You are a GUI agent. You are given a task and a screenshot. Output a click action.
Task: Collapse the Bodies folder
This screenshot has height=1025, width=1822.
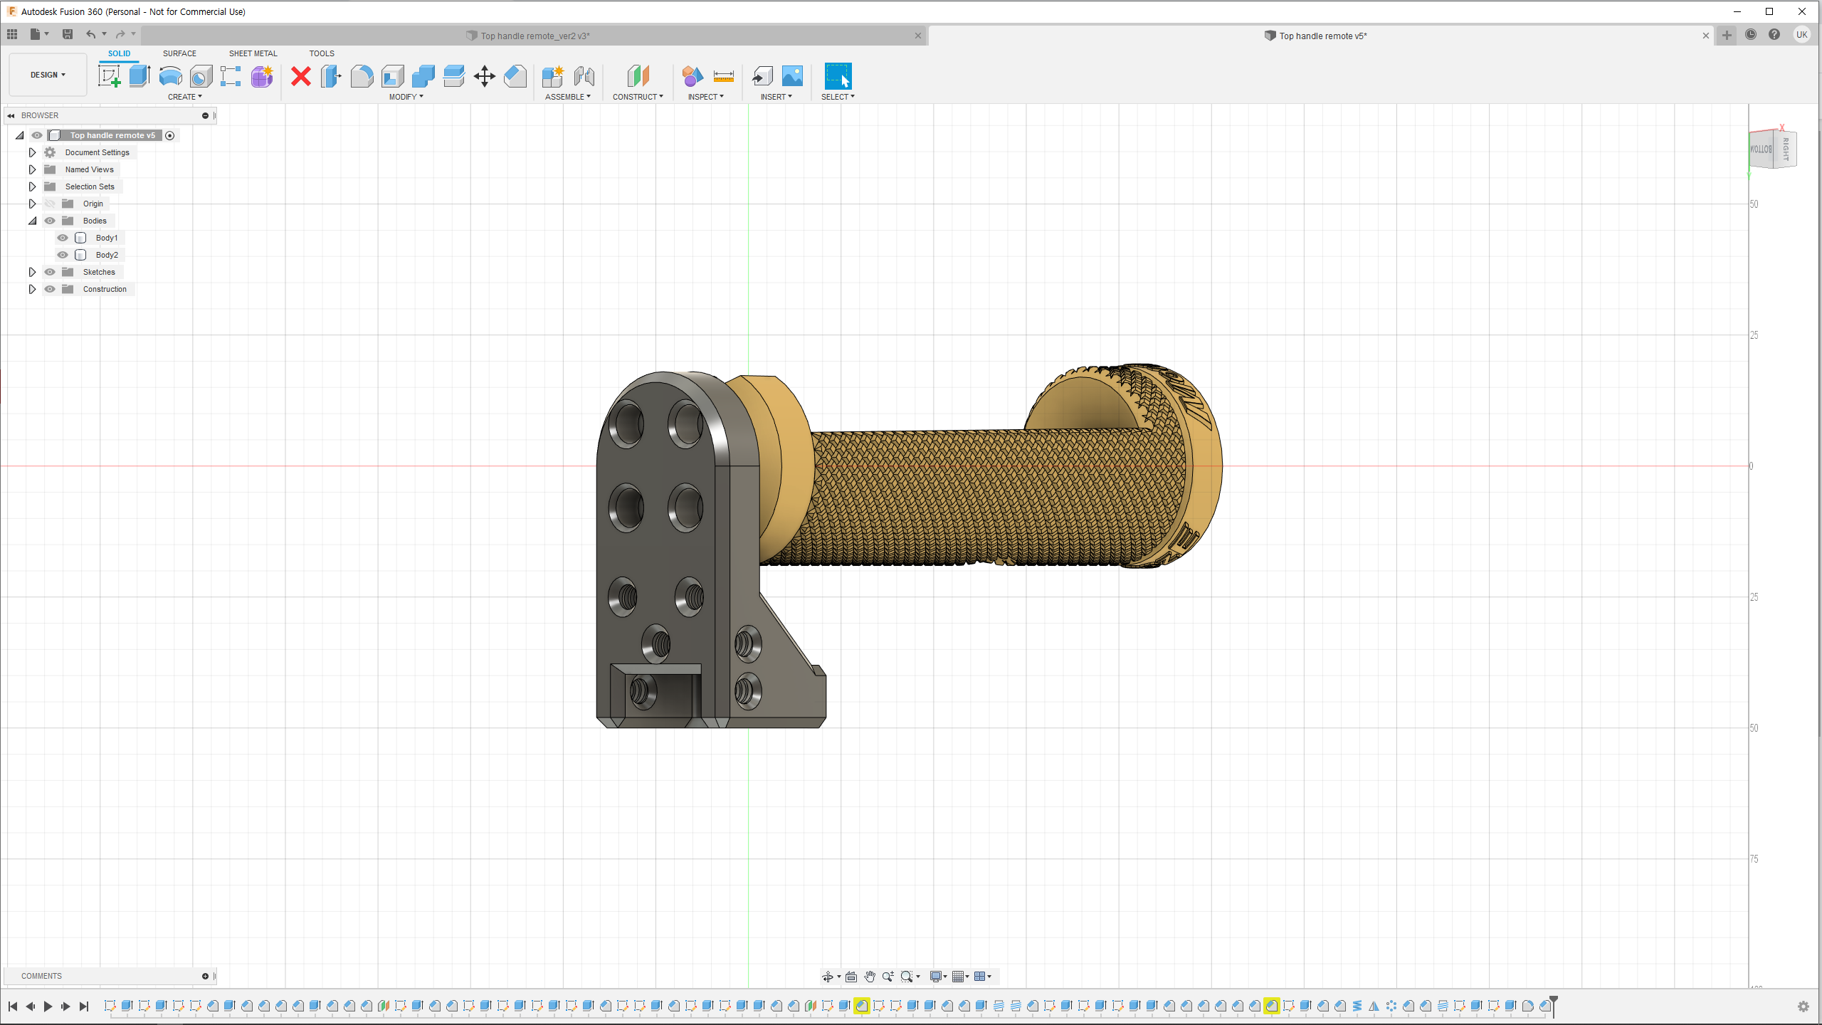click(x=32, y=221)
